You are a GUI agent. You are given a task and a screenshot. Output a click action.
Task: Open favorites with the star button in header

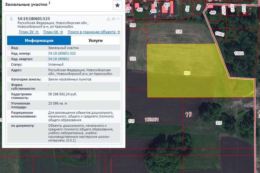click(117, 5)
